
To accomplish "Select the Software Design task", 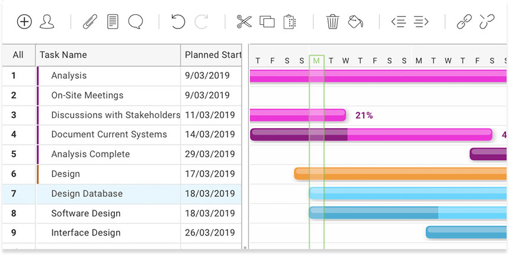I will point(86,213).
